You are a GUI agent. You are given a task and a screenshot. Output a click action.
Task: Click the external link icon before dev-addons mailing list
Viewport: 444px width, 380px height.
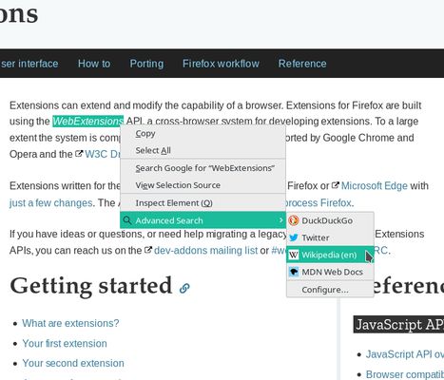tap(148, 250)
